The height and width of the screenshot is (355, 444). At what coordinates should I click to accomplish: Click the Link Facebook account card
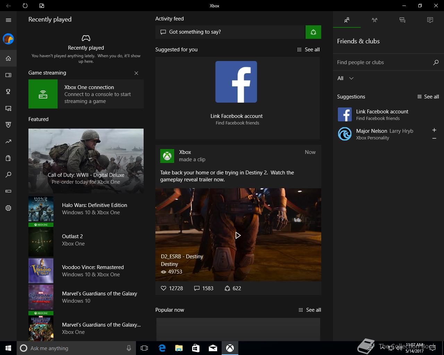238,98
